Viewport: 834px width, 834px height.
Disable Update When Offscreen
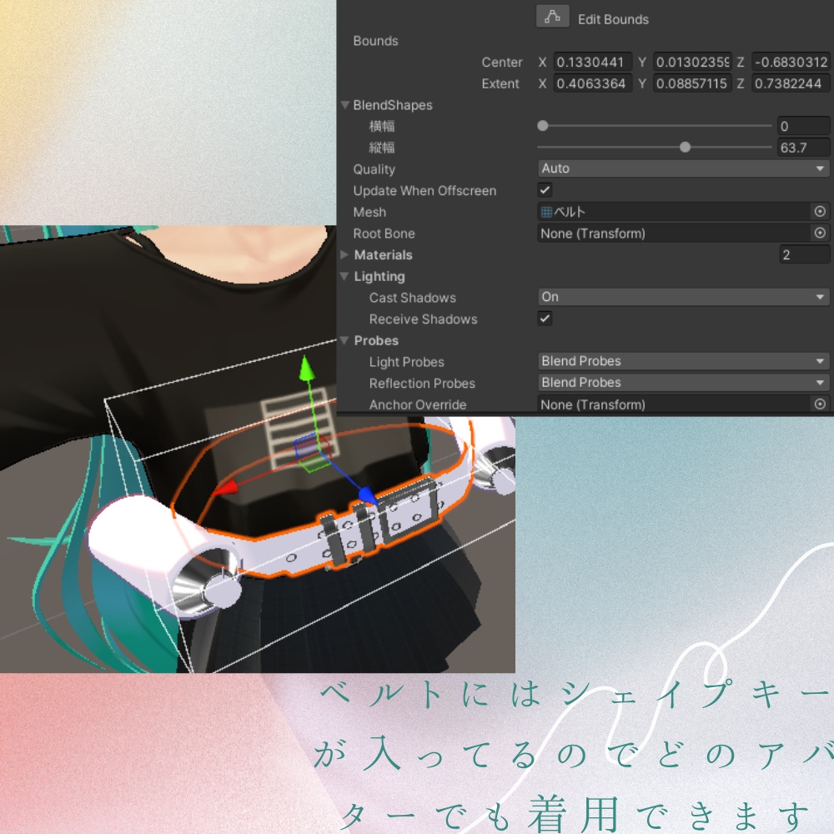click(x=543, y=190)
